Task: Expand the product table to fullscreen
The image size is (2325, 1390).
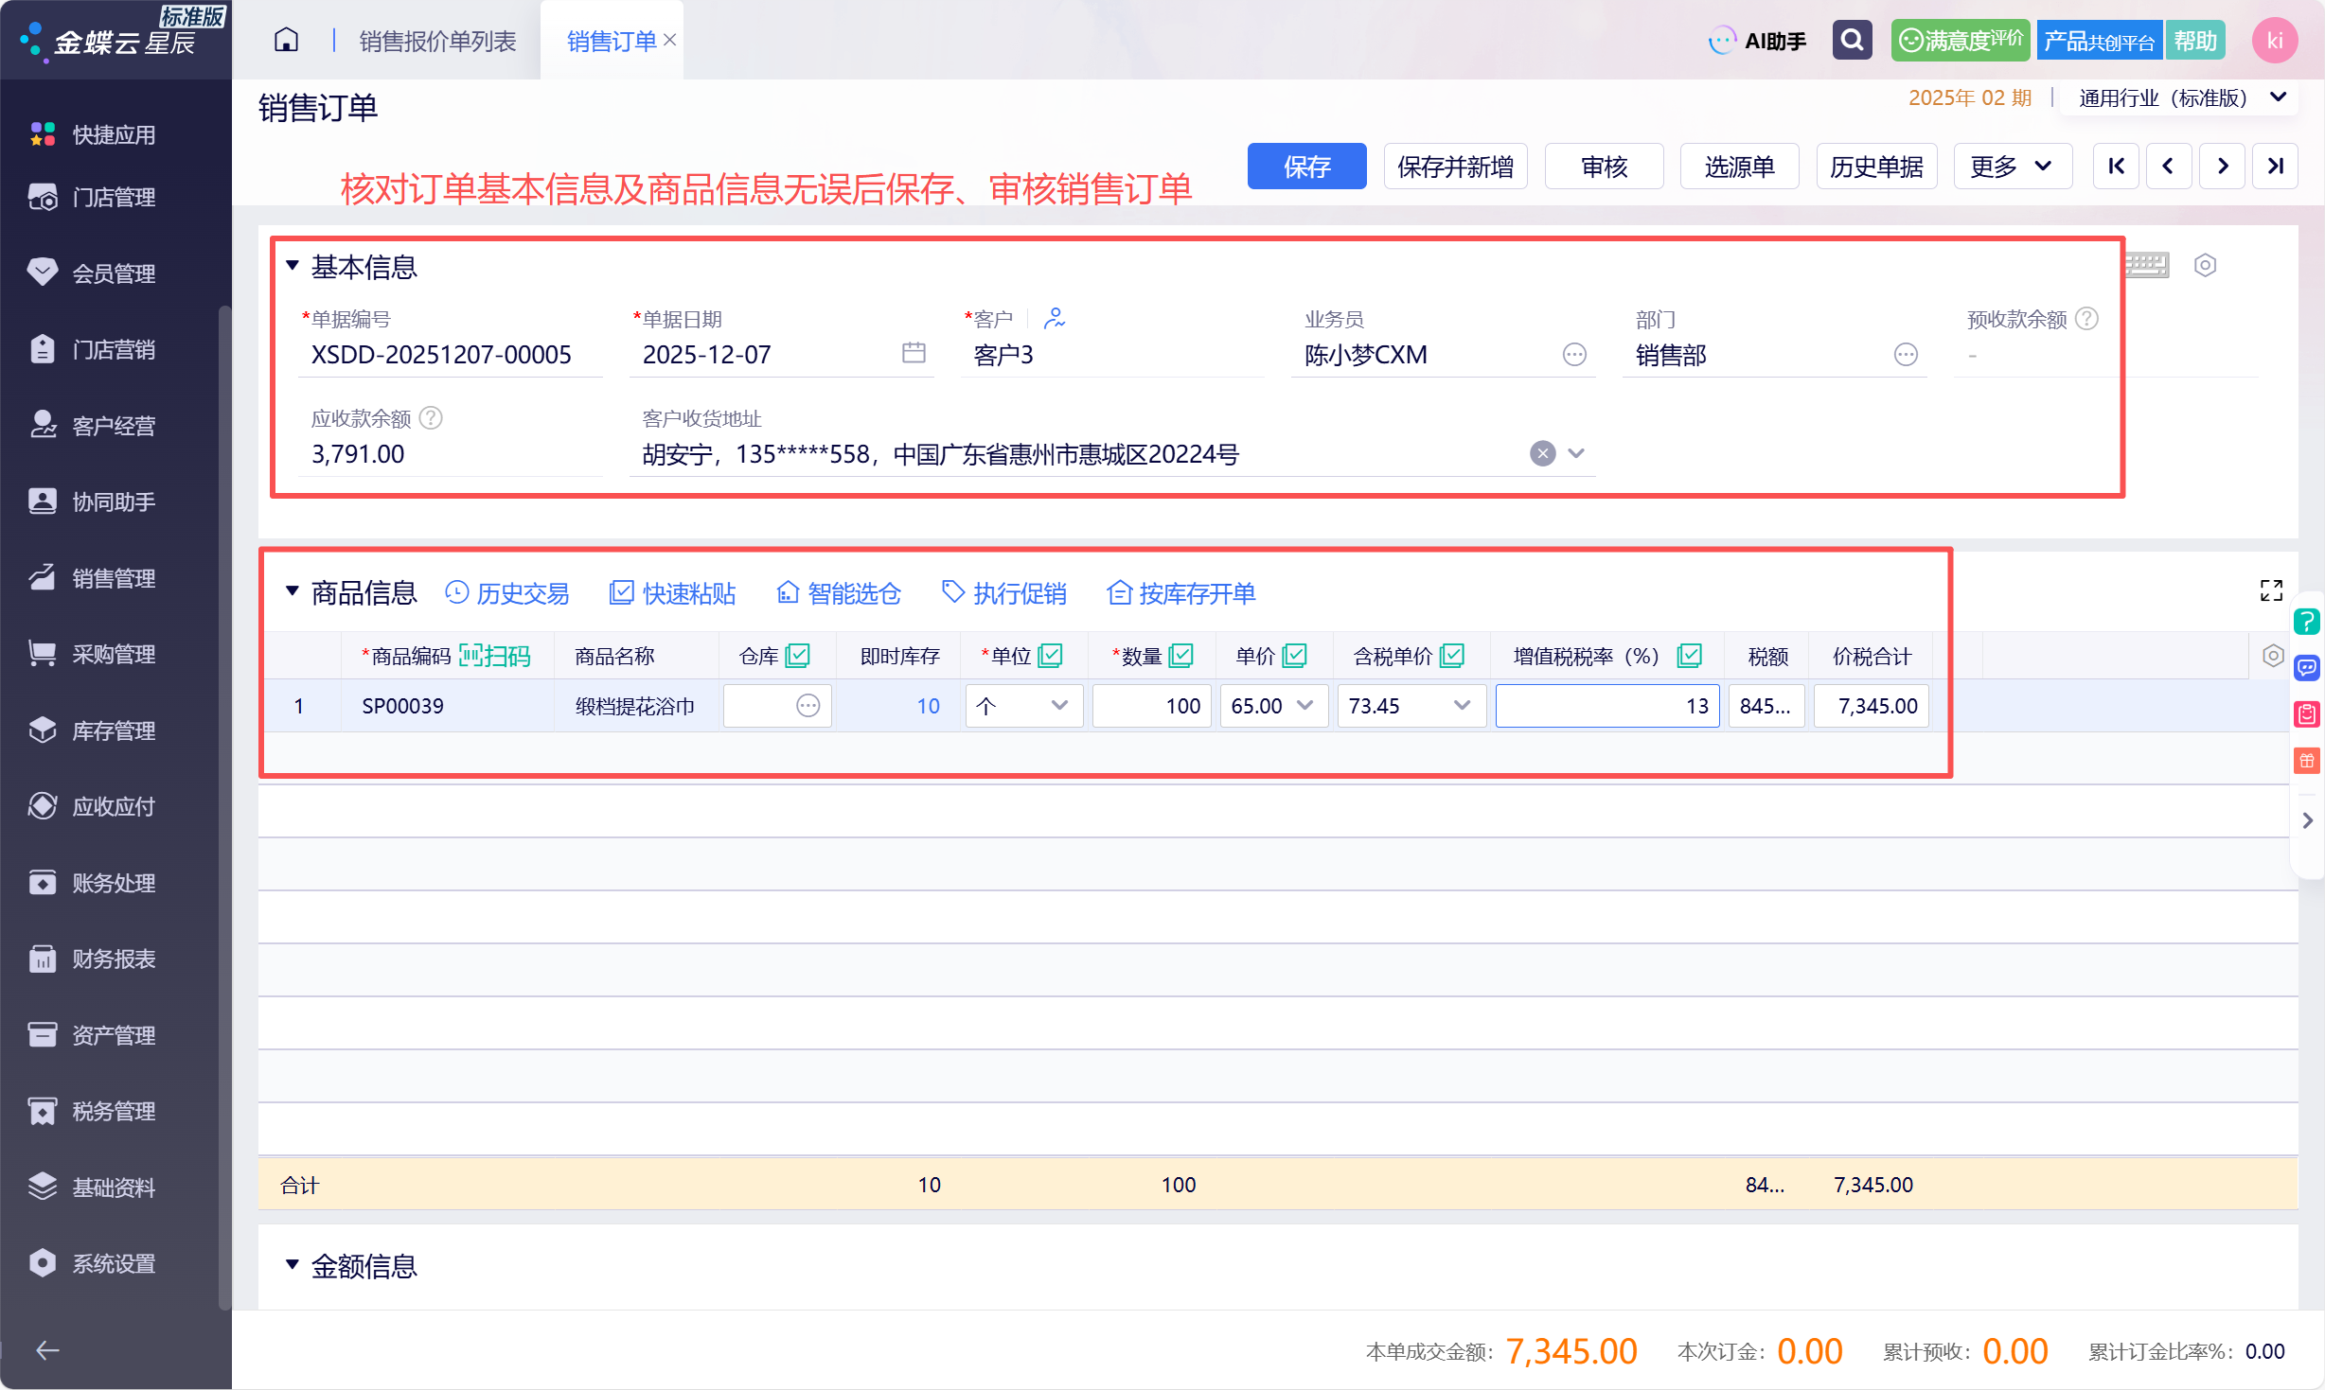Action: pyautogui.click(x=2271, y=590)
